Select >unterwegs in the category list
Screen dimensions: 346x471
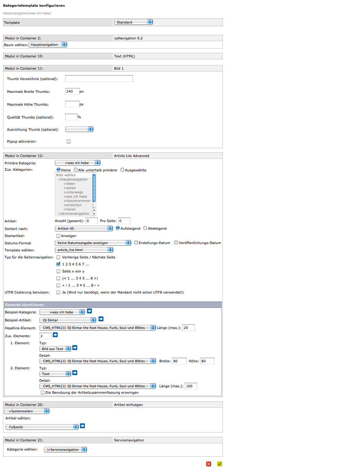(x=74, y=192)
